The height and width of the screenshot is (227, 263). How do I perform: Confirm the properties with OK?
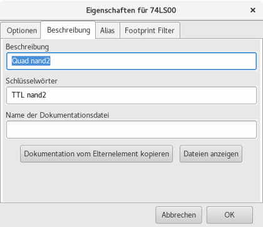[x=230, y=215]
